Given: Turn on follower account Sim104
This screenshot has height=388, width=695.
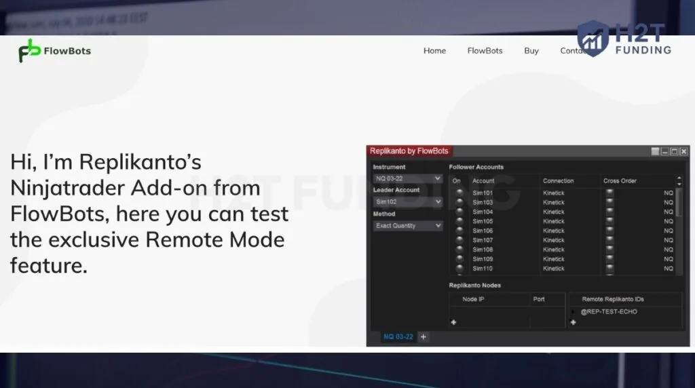Looking at the screenshot, I should coord(459,212).
